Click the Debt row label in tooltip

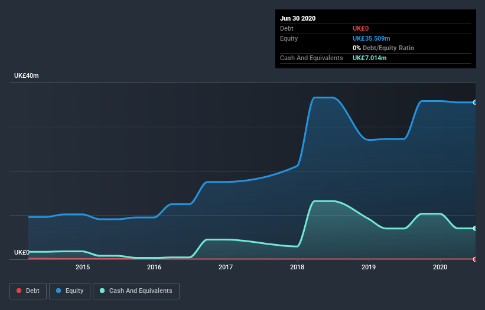pyautogui.click(x=287, y=28)
